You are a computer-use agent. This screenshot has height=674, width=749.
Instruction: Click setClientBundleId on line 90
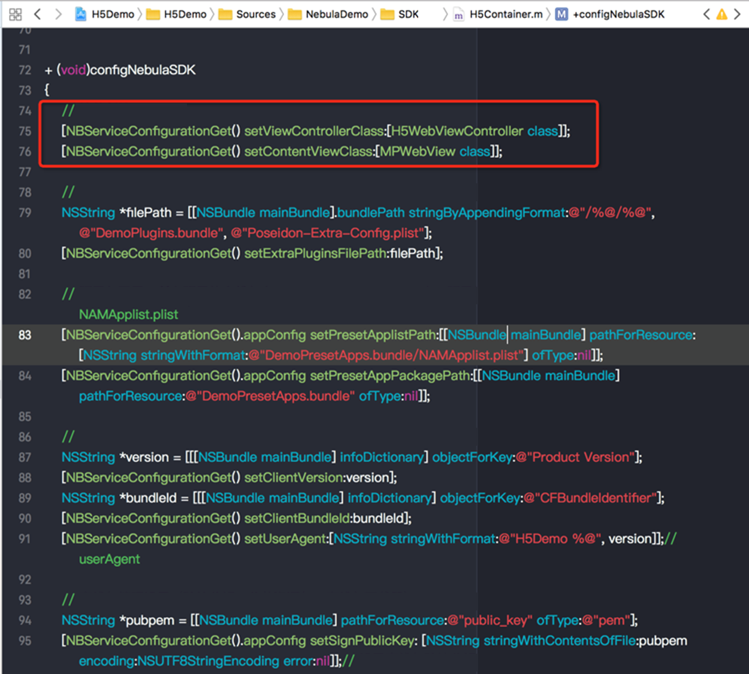coord(298,518)
